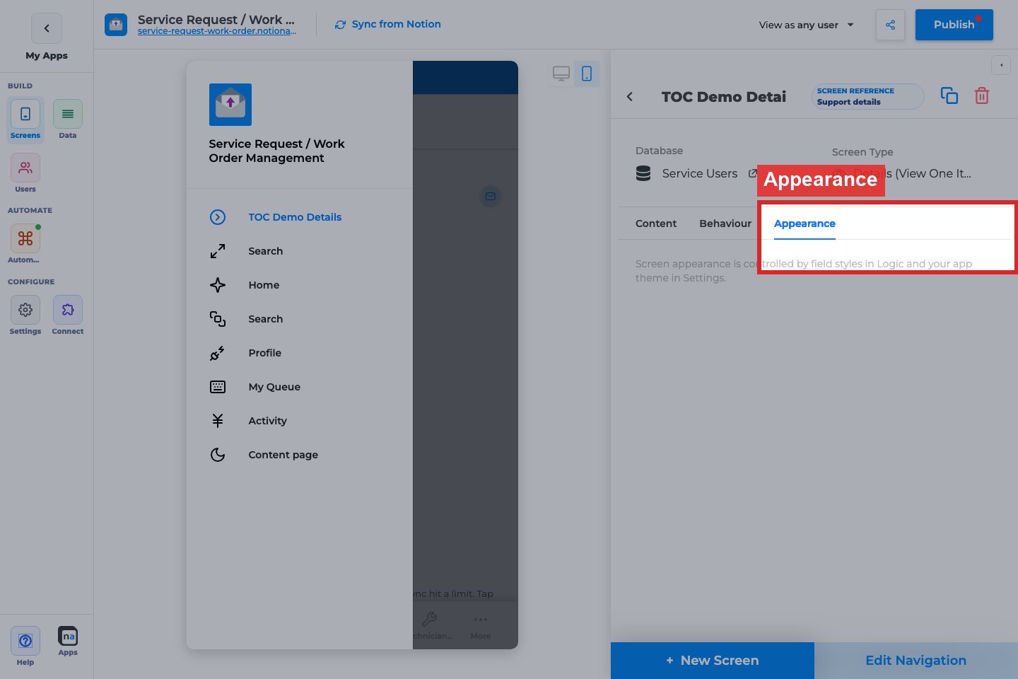1018x679 pixels.
Task: Click the Publish button
Action: [954, 25]
